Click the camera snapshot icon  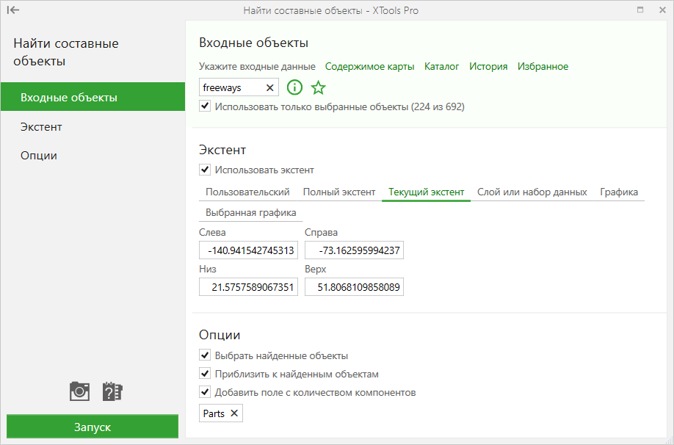(79, 391)
